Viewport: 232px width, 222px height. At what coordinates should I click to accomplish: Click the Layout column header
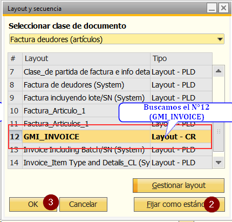click(86, 59)
